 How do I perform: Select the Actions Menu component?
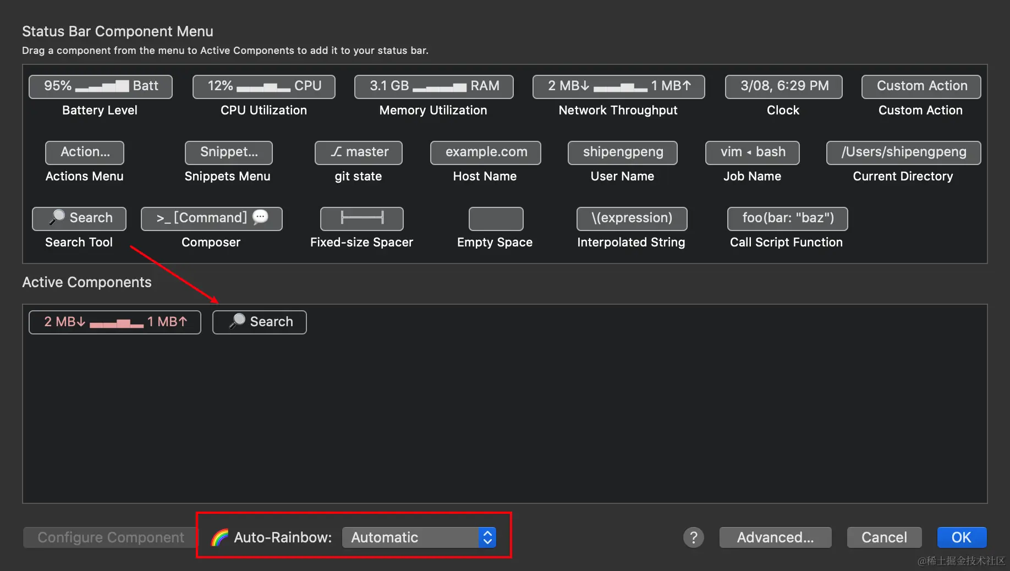(85, 152)
